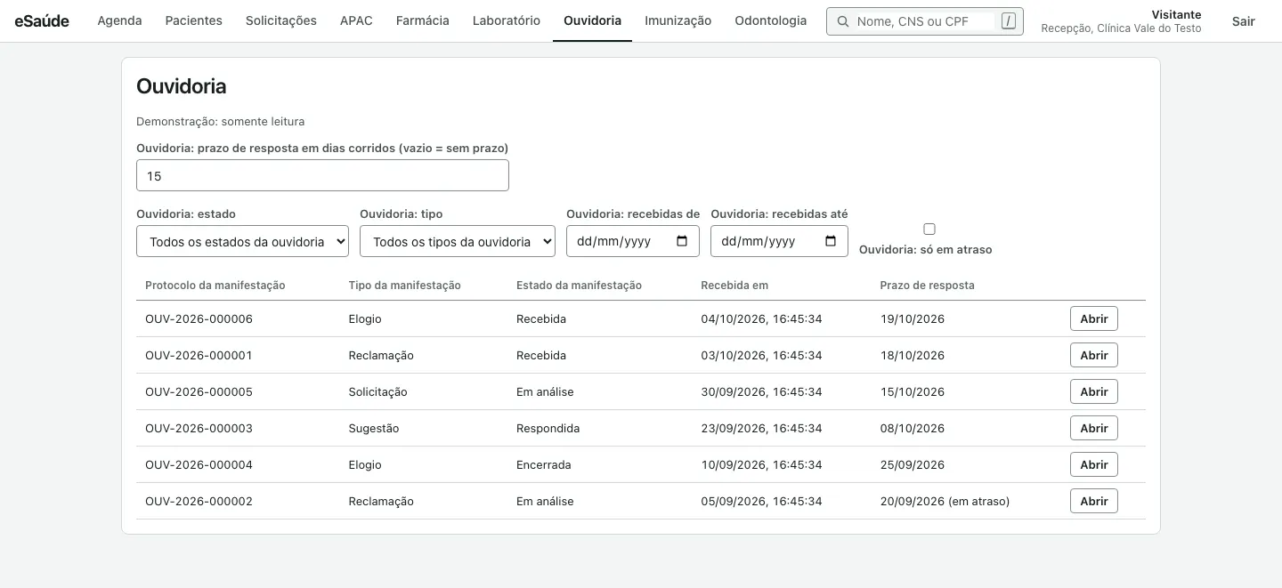The height and width of the screenshot is (588, 1282).
Task: Click the Solicitação type cell
Action: click(x=377, y=391)
